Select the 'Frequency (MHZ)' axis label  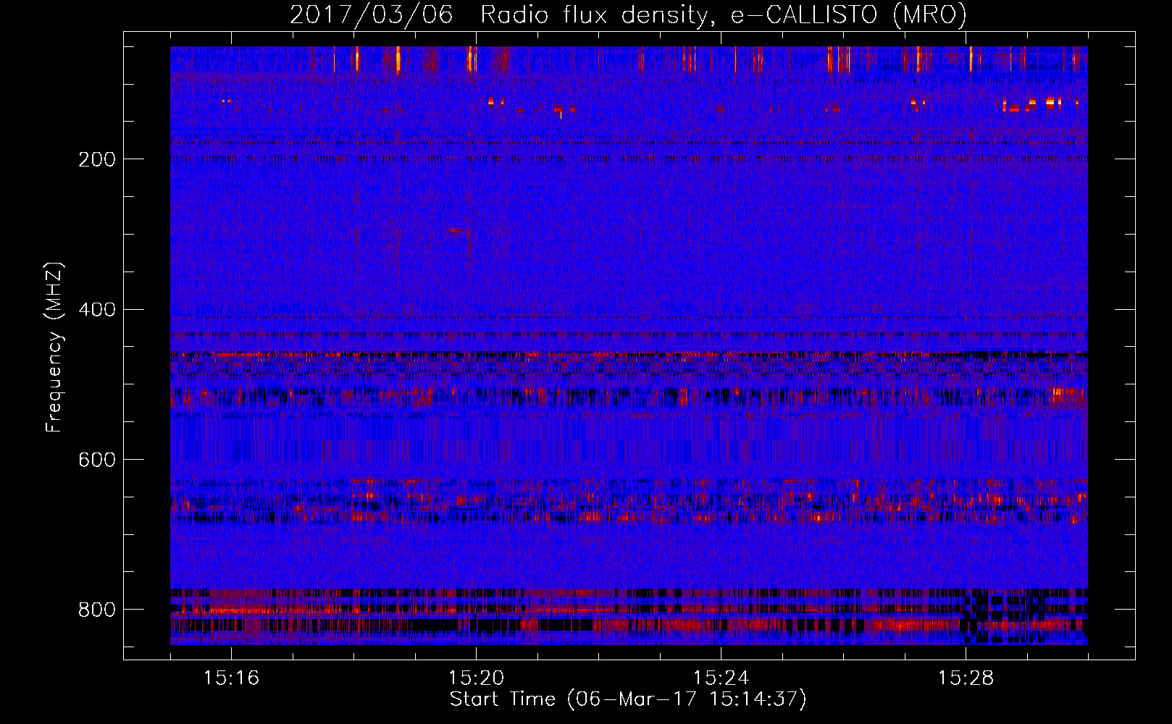point(54,347)
